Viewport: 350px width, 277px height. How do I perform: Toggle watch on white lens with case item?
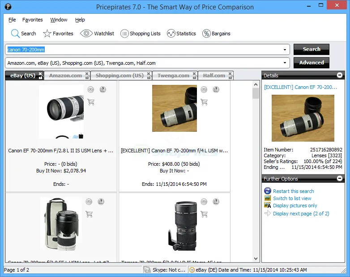click(89, 201)
